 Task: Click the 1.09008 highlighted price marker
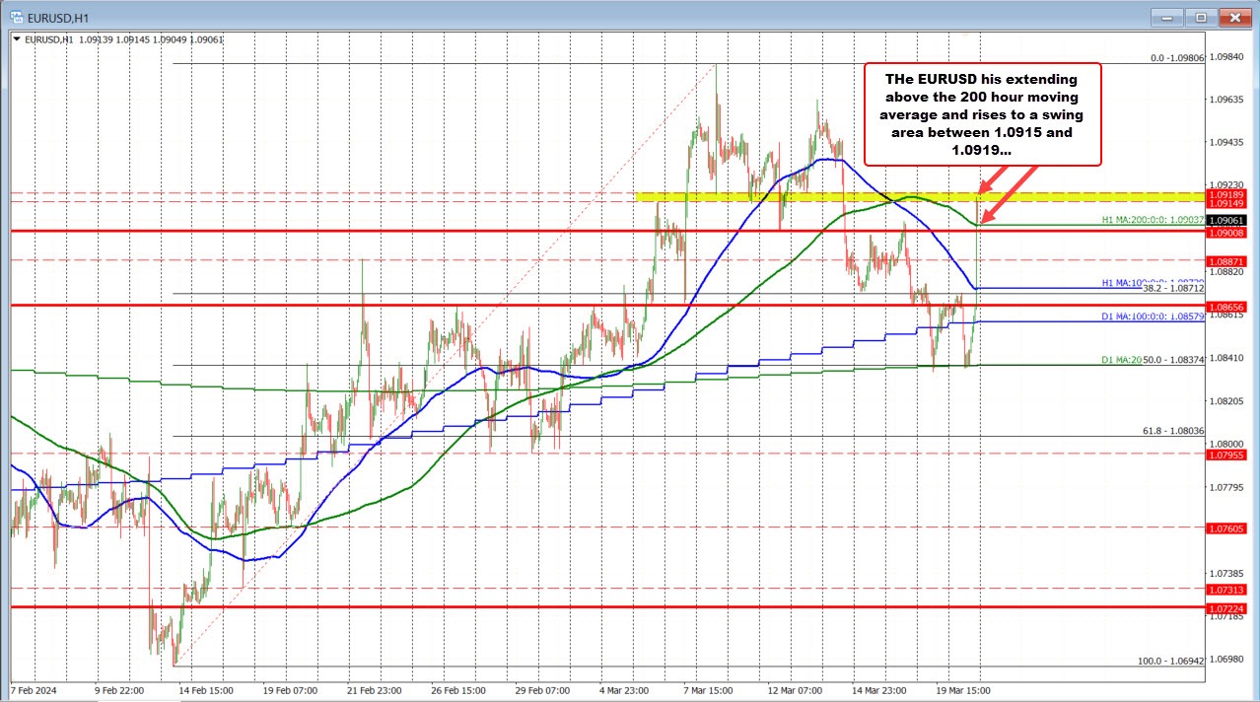[1227, 232]
